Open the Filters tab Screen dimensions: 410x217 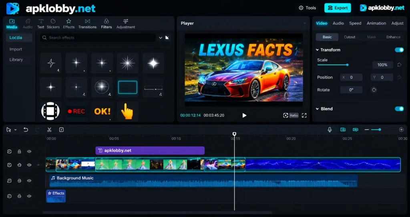pyautogui.click(x=107, y=24)
